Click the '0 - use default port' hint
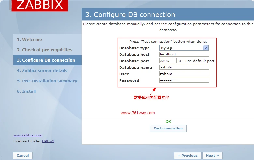254x160 pixels. click(x=196, y=61)
